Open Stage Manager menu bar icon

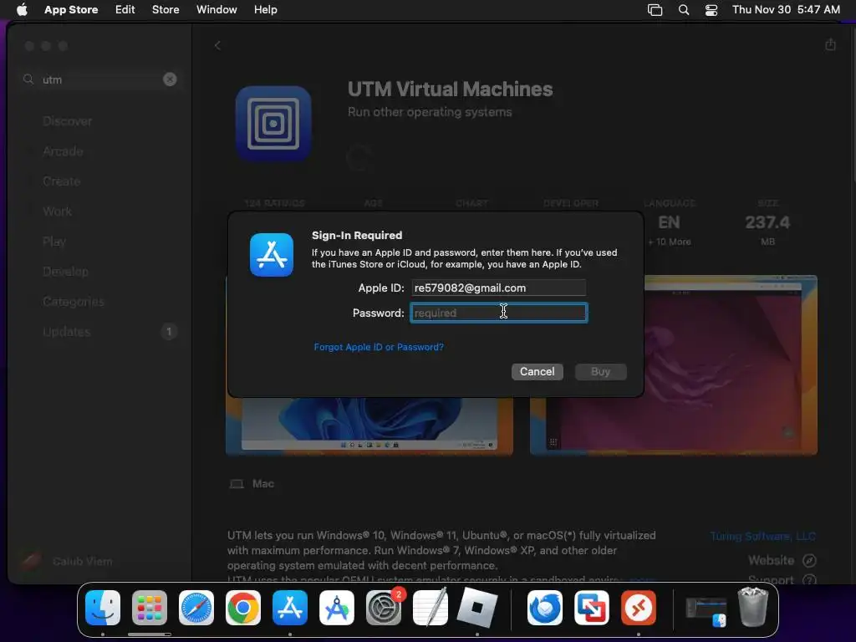click(x=655, y=10)
